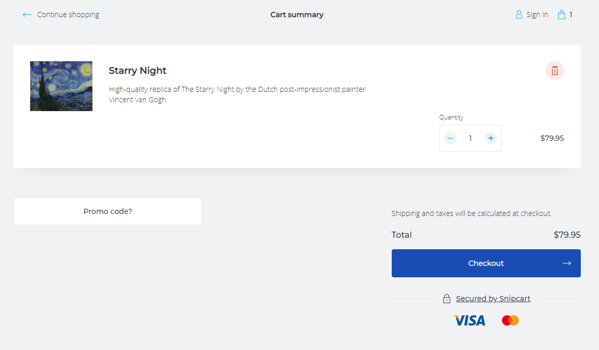Click the back arrow icon
Screen dimensions: 599x350
point(27,15)
